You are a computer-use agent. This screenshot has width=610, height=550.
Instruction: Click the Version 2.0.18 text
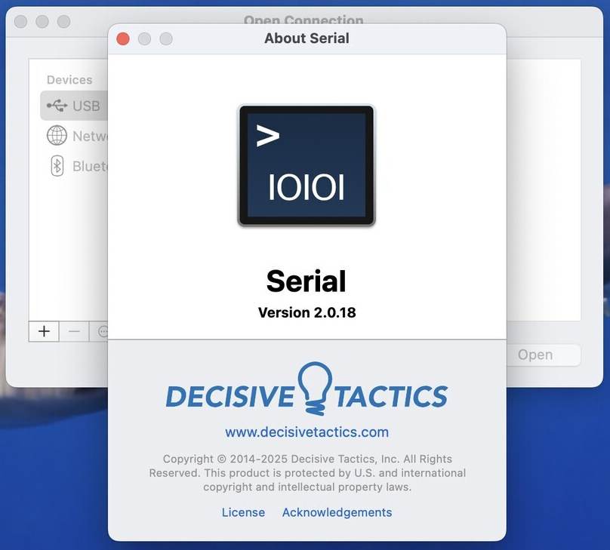(x=307, y=312)
